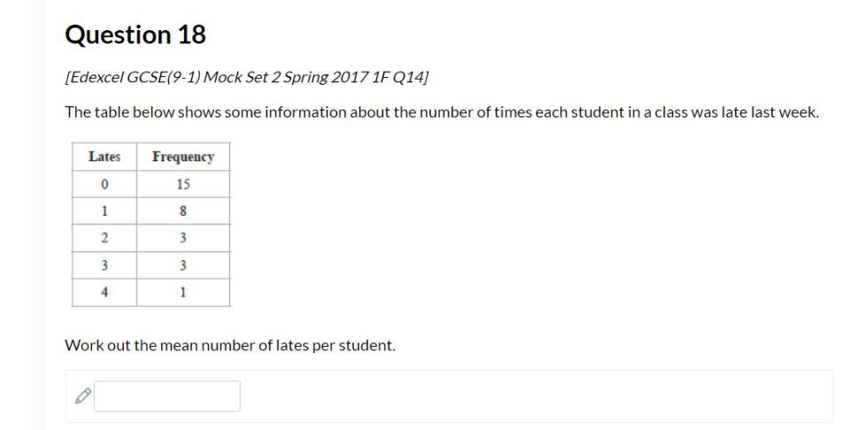The height and width of the screenshot is (430, 850).
Task: Select the frequency value 15
Action: click(x=183, y=184)
